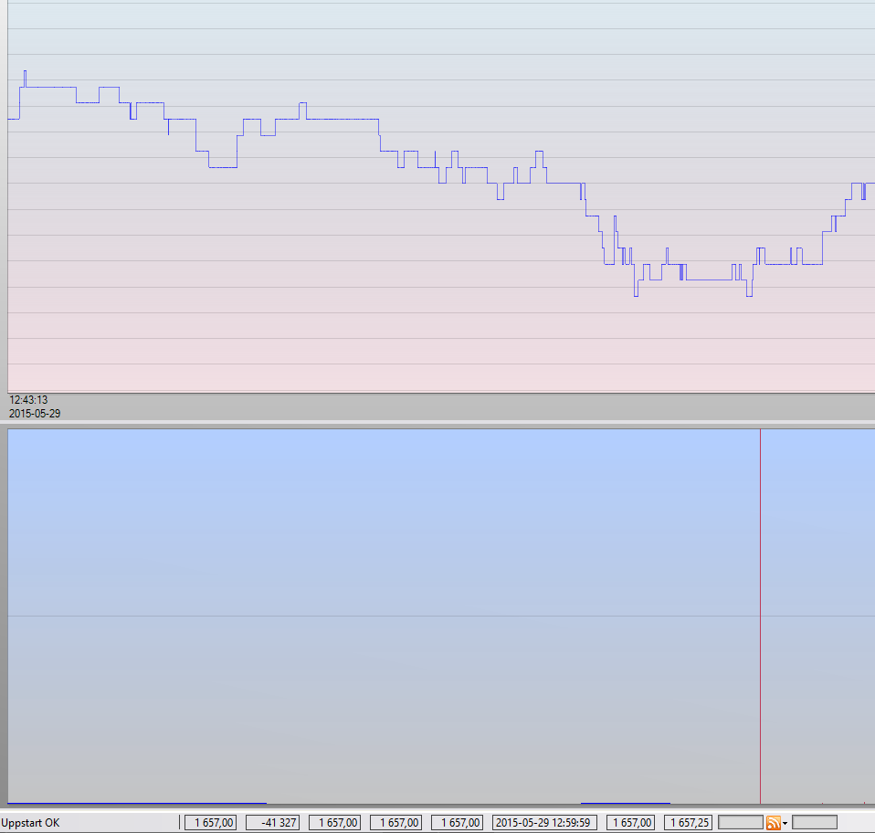Select the -41 327 status bar field

pyautogui.click(x=272, y=823)
